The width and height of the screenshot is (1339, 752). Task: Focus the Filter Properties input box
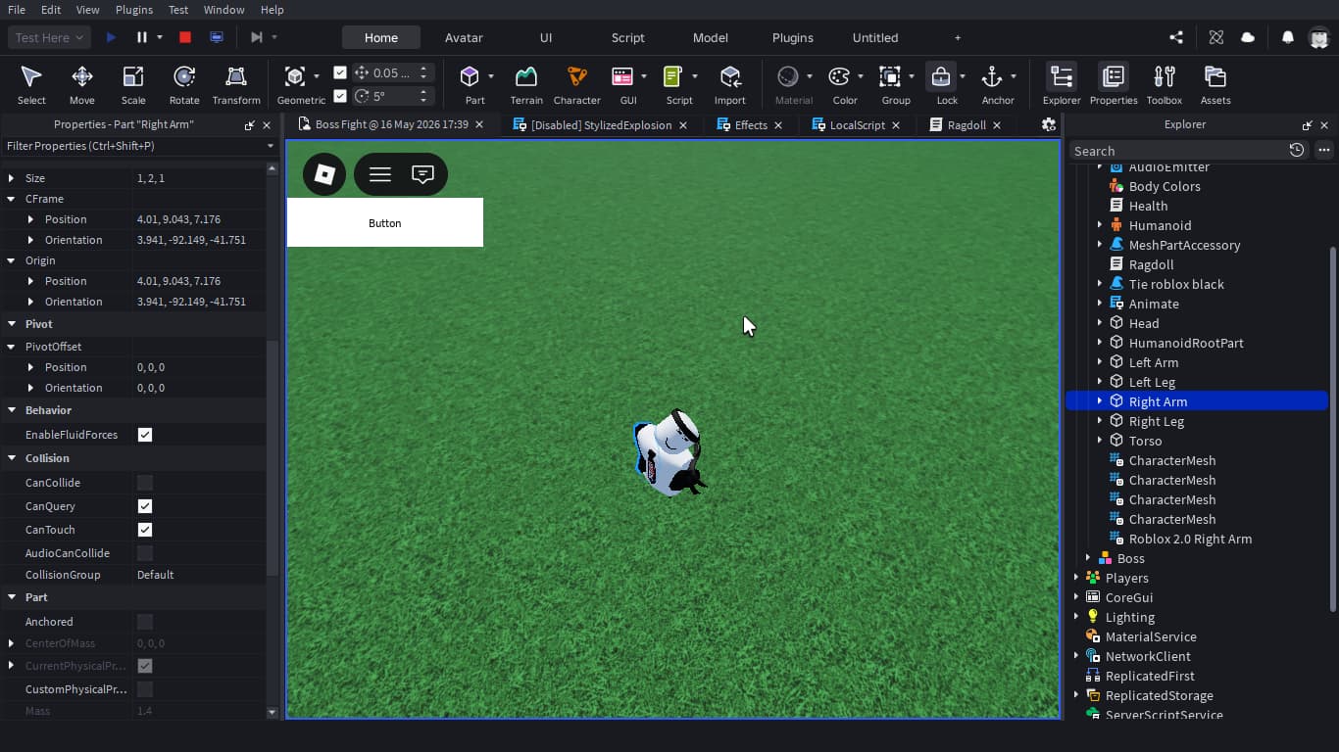pos(135,146)
